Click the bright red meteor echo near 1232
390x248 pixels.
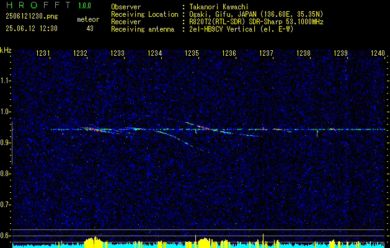92,129
